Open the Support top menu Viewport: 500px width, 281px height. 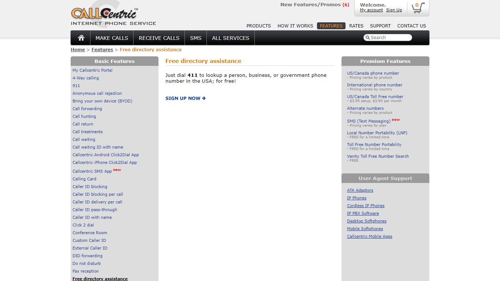380,26
